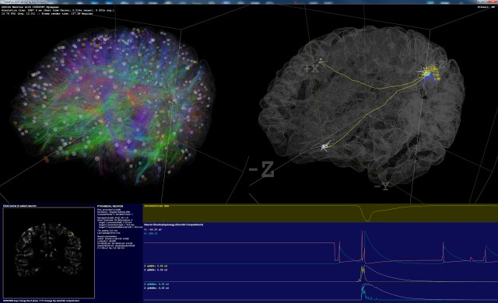
Task: Click the tallest spike in the membrane voltage plot
Action: click(x=362, y=246)
